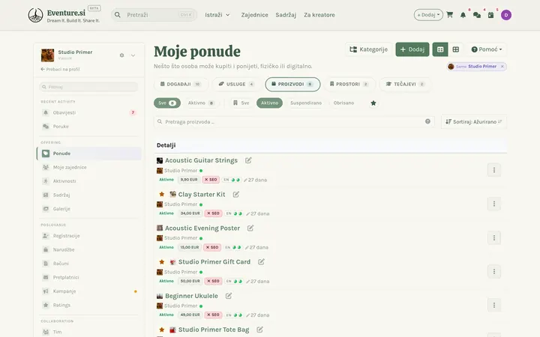Select bookmark Sve status filter

tap(241, 103)
